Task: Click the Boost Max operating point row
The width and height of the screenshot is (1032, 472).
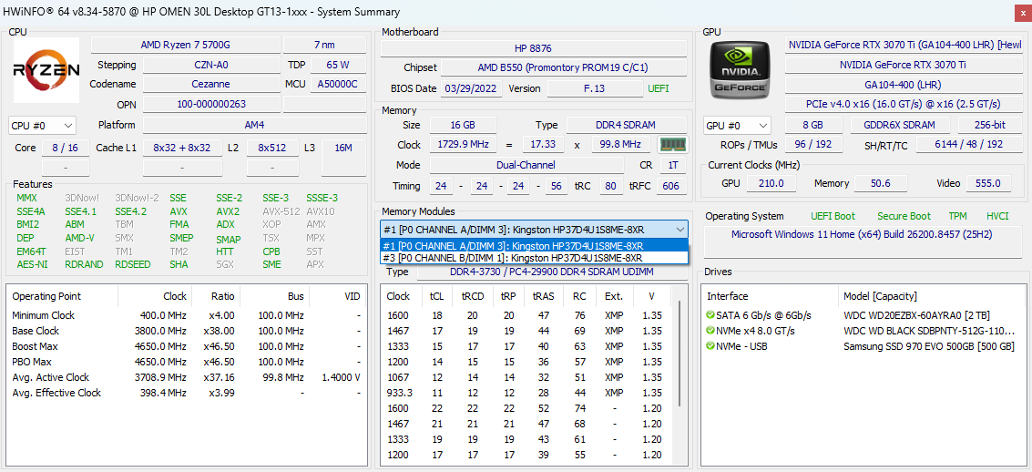Action: pyautogui.click(x=186, y=346)
